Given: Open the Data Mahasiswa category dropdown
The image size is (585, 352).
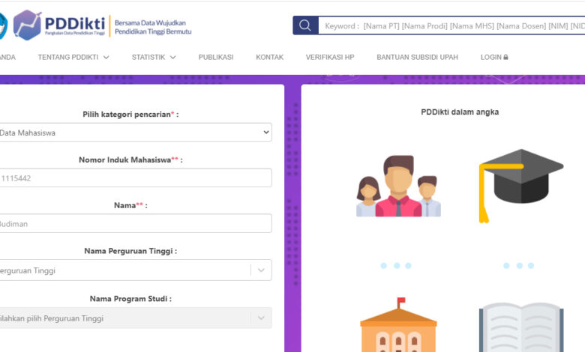Looking at the screenshot, I should point(135,133).
